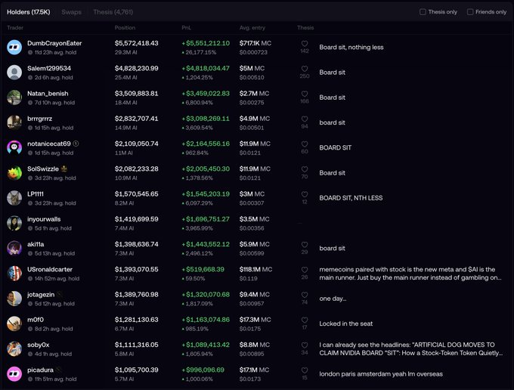
Task: Like USronaldcarter's thesis with the heart icon
Action: 305,270
